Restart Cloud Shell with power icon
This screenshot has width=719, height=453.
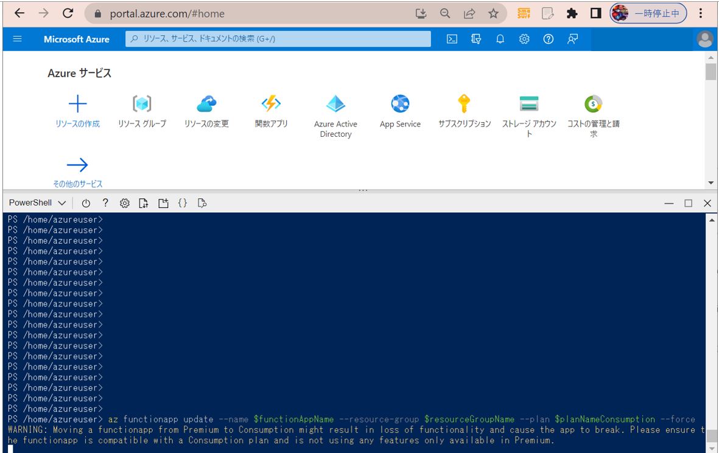[x=86, y=203]
